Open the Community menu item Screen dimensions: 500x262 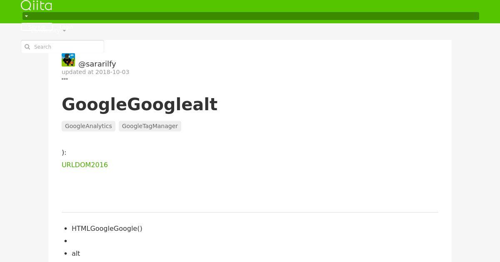[45, 31]
